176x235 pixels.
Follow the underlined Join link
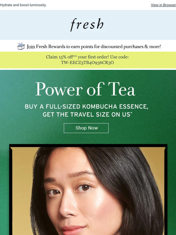[x=31, y=47]
